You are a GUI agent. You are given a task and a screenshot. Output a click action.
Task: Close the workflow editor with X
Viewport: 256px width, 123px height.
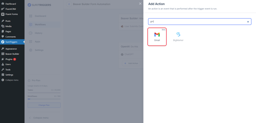[x=140, y=4]
